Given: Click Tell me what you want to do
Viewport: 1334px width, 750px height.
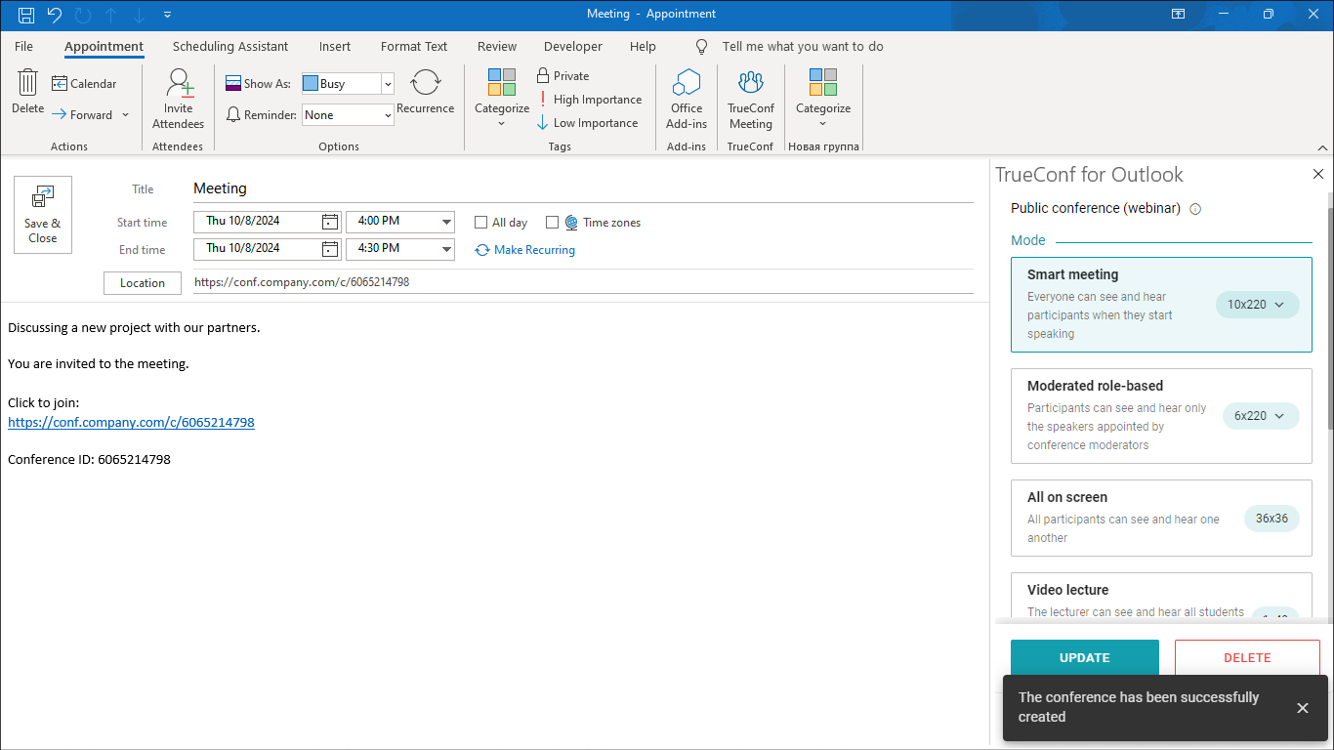Looking at the screenshot, I should (x=803, y=46).
